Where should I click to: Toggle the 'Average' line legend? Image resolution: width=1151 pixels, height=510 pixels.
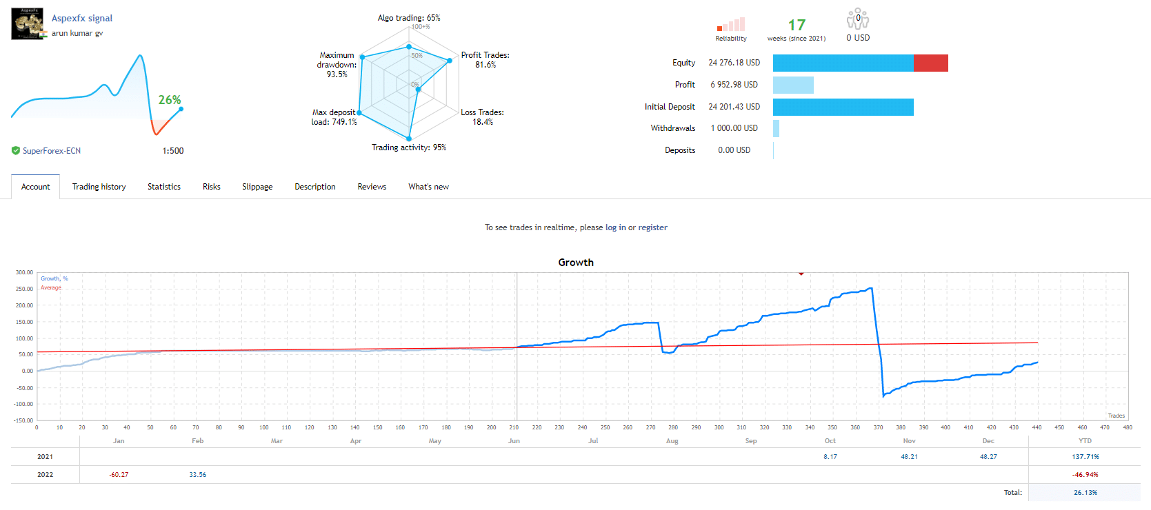point(51,288)
